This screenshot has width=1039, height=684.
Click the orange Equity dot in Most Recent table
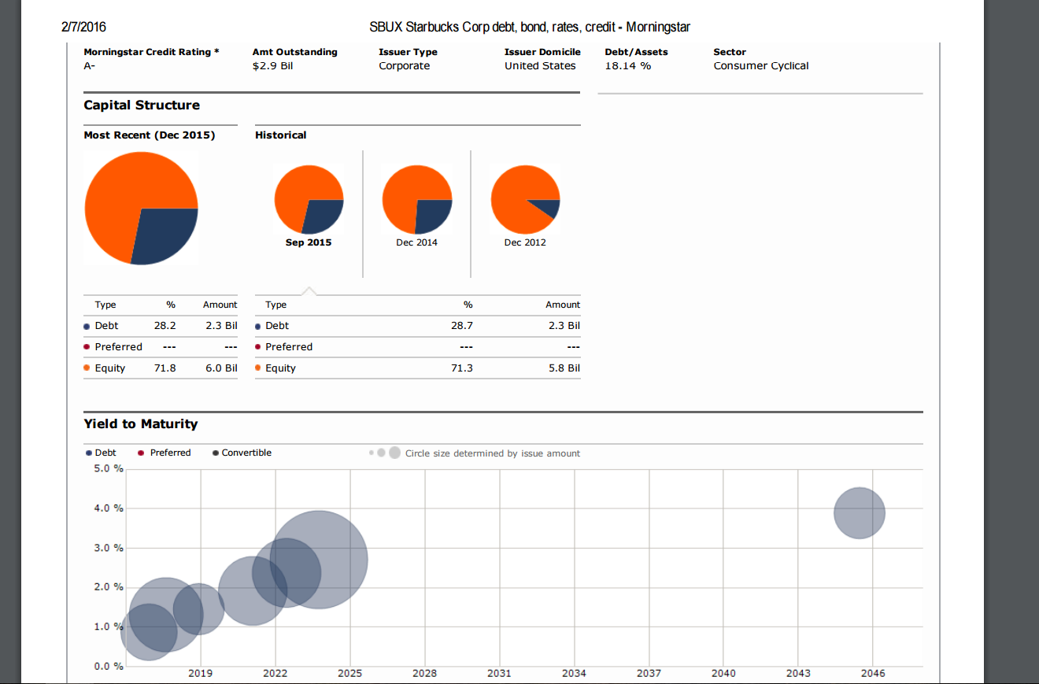point(87,368)
